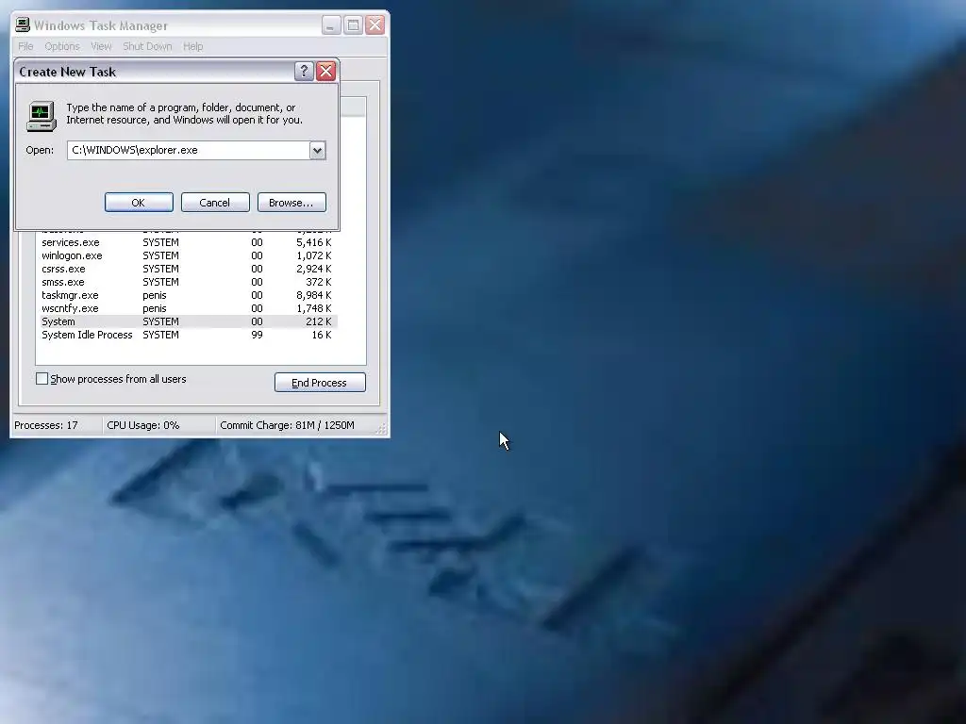Close the Create New Task dialog

point(325,72)
